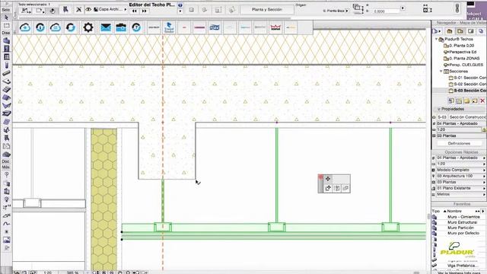Click the blue info icon beside Editor del Techo

point(180,5)
